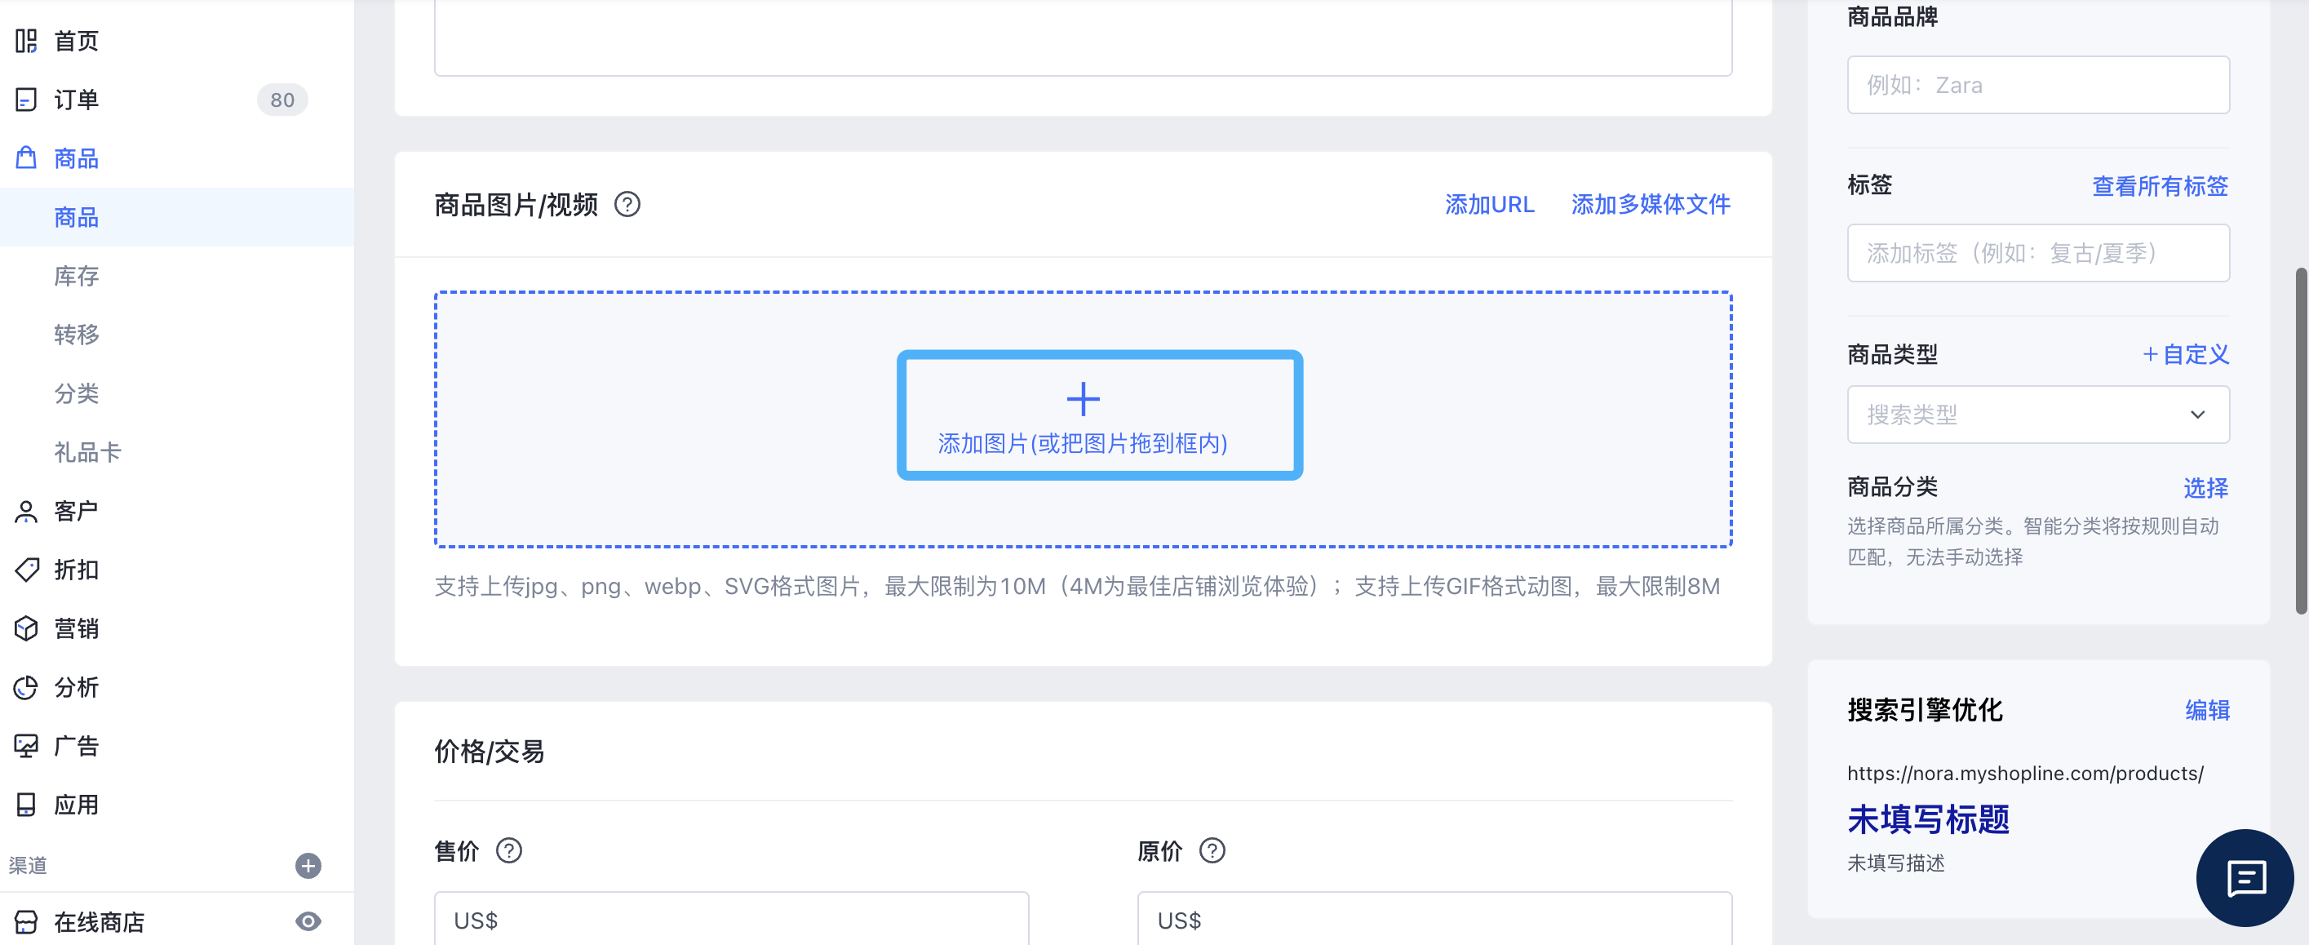This screenshot has width=2309, height=945.
Task: Open 查看所有标签
Action: [x=2160, y=187]
